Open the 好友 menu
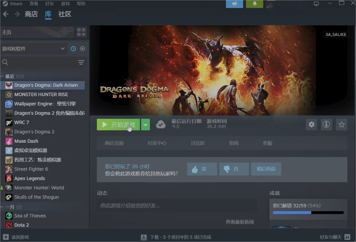The image size is (356, 242). [x=49, y=4]
